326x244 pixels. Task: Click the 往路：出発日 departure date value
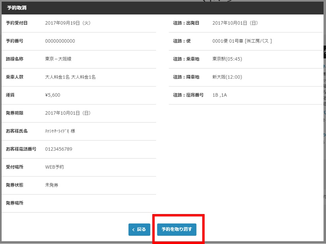[235, 23]
